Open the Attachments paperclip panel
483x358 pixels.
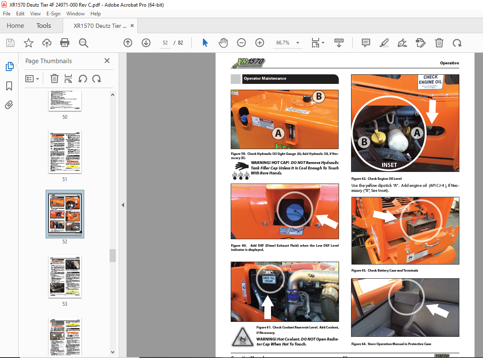[x=9, y=105]
